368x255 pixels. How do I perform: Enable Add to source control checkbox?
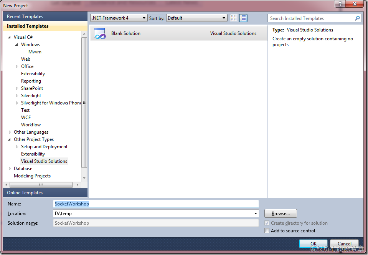click(x=267, y=230)
